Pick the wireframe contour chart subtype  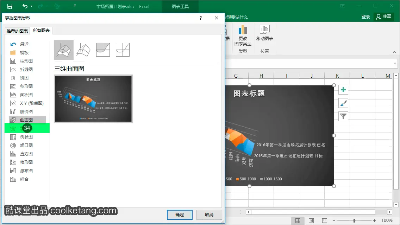123,50
